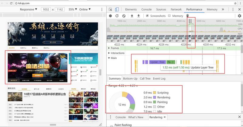Toggle the Screenshots checkbox

[x=147, y=16]
